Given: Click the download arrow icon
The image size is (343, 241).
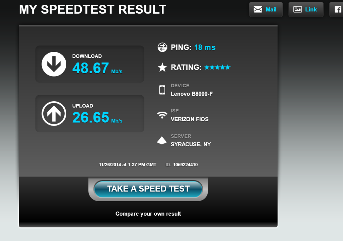Looking at the screenshot, I should 54,64.
